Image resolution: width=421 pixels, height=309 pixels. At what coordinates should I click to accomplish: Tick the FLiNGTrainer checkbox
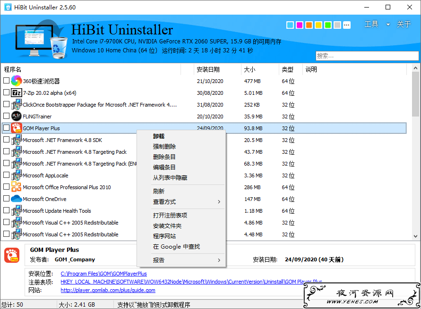pyautogui.click(x=6, y=116)
